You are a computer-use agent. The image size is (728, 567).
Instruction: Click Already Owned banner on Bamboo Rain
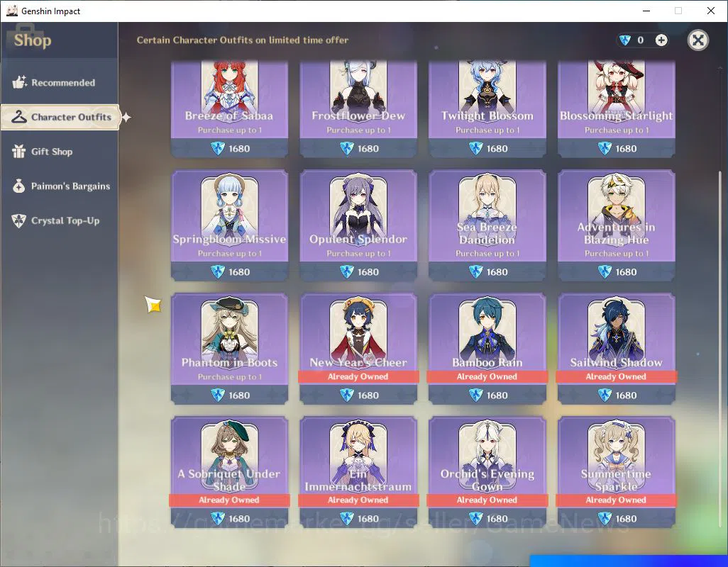(x=487, y=376)
